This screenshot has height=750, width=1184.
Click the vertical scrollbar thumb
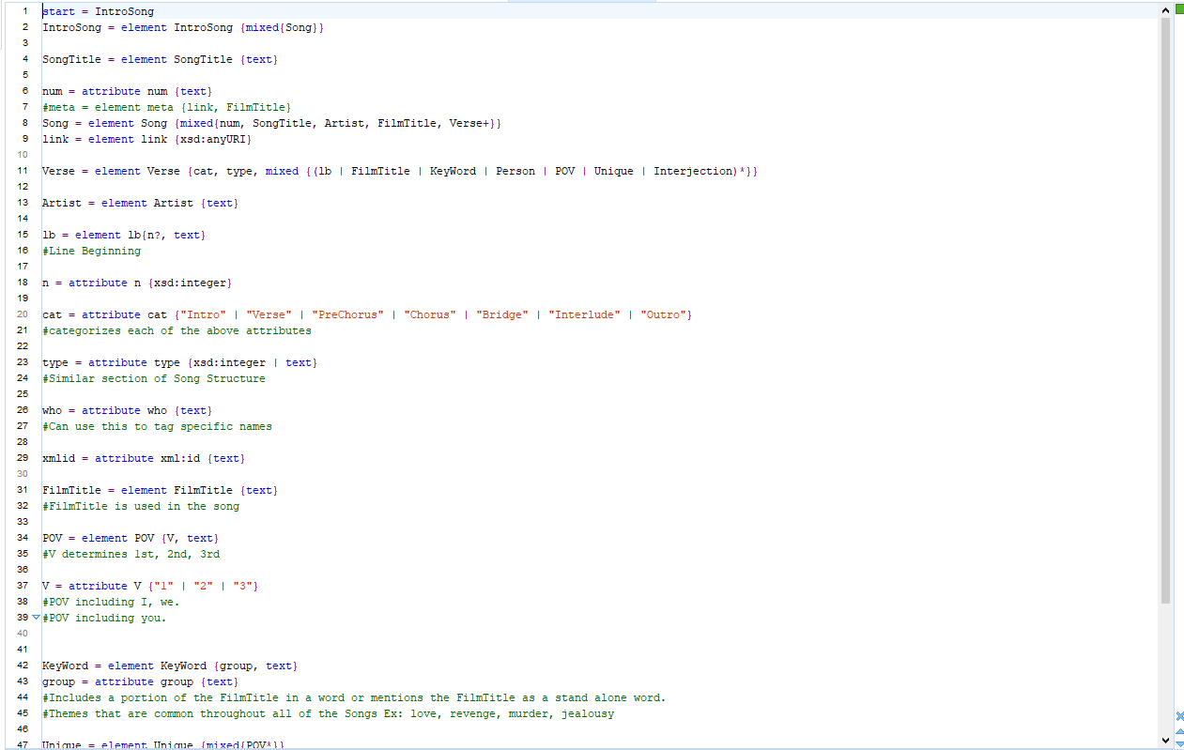[1166, 310]
